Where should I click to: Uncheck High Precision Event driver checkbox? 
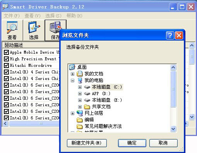[x=6, y=59]
